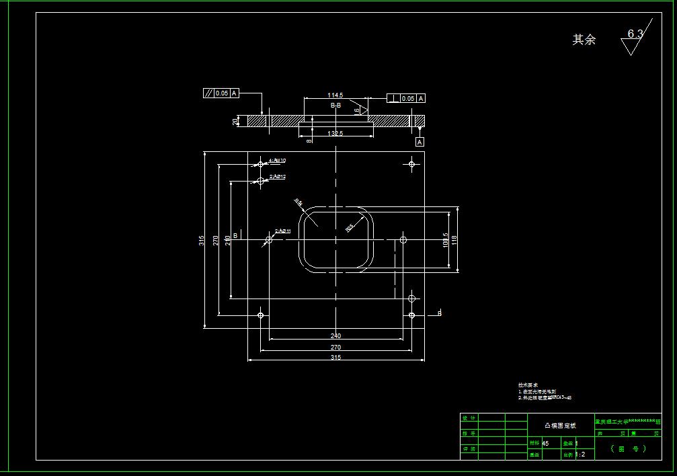The image size is (677, 476).
Task: Select the 比例 label in title block
Action: tap(568, 455)
